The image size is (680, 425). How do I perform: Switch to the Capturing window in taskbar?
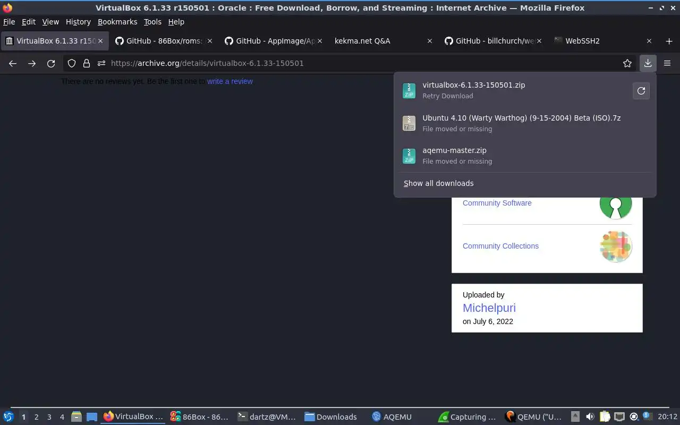[x=468, y=417]
